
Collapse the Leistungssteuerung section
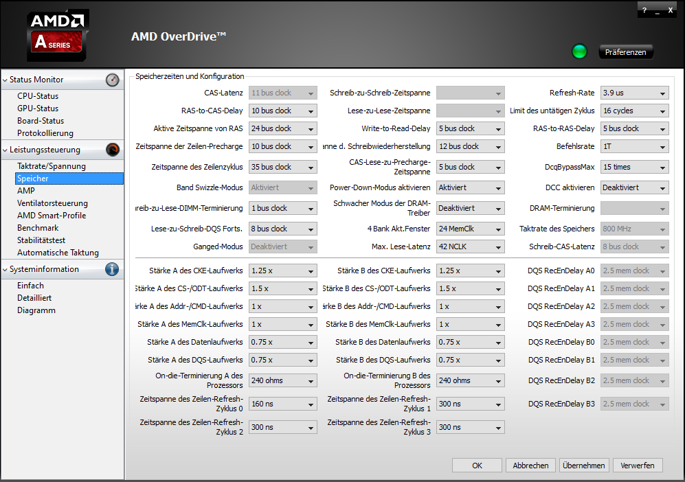(5, 150)
